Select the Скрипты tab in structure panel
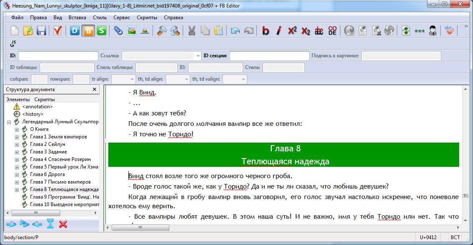Image resolution: width=473 pixels, height=245 pixels. click(44, 100)
